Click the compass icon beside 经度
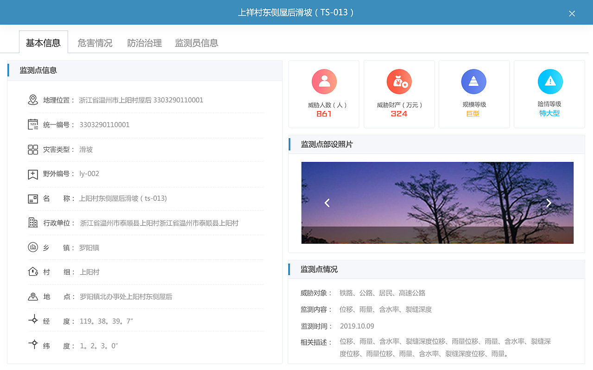The image size is (593, 370). 33,320
